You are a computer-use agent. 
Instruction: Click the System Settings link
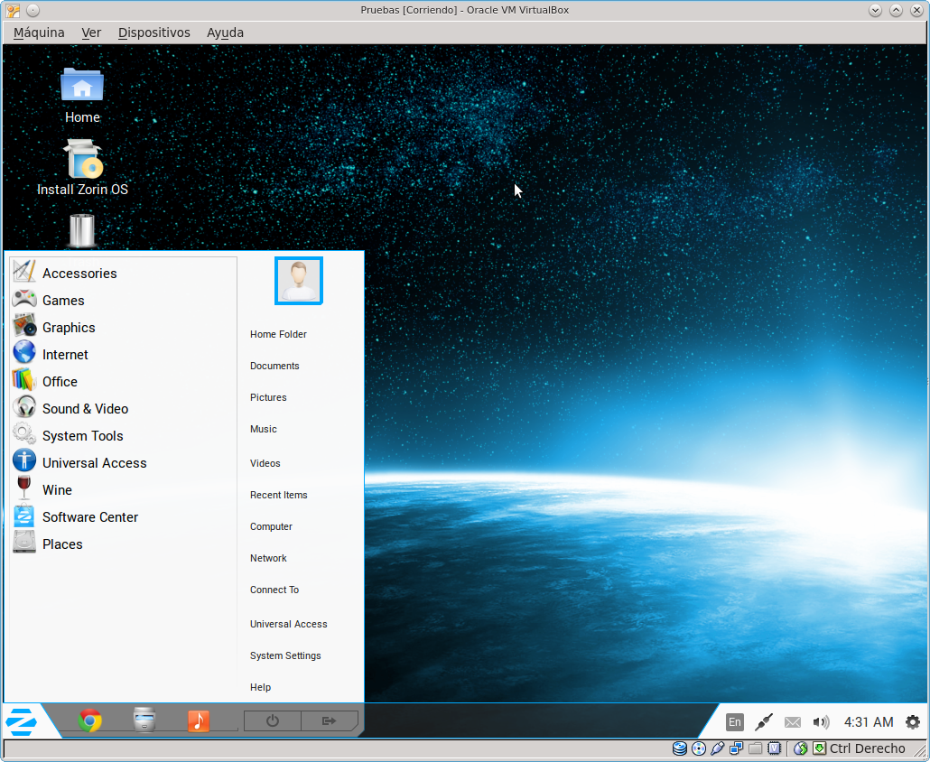[285, 655]
